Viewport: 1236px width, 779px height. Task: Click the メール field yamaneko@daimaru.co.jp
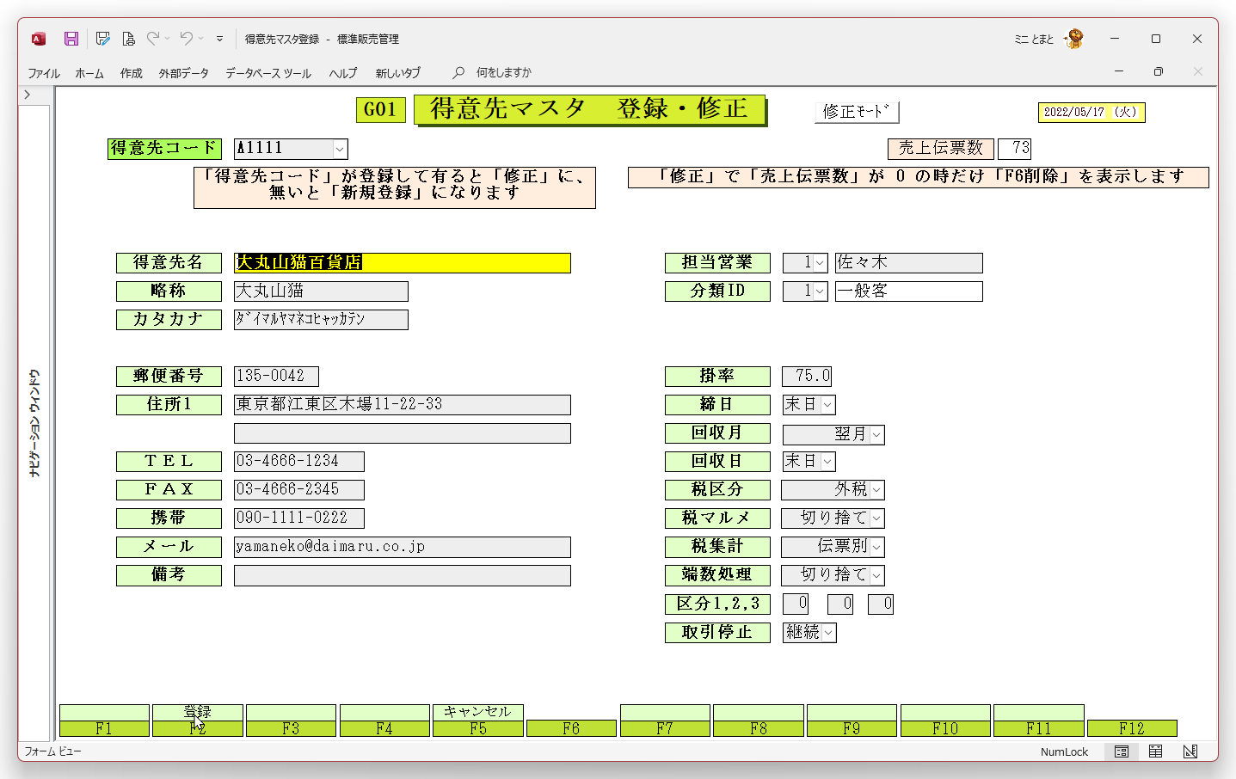pos(403,547)
